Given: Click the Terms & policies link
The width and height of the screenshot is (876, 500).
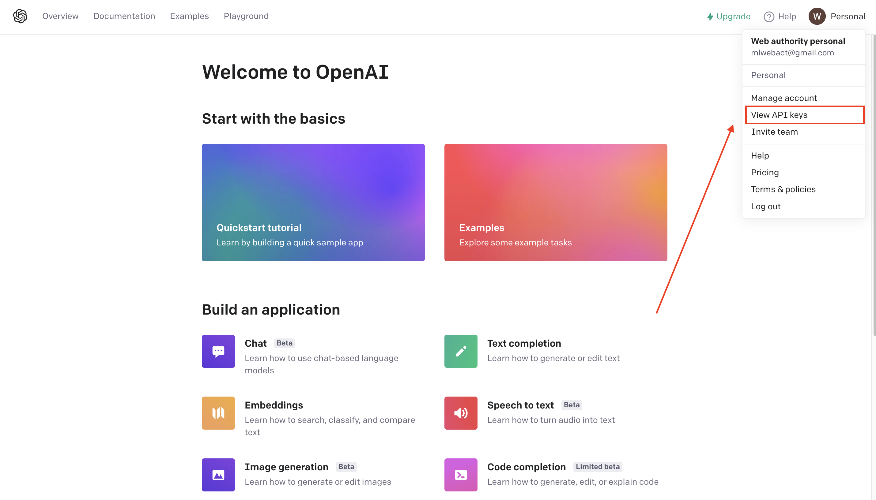Looking at the screenshot, I should click(x=783, y=189).
